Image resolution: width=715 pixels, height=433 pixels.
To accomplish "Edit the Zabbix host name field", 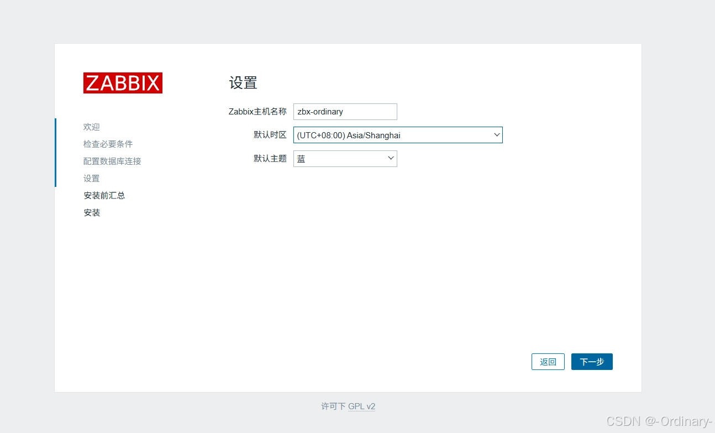I will (345, 112).
